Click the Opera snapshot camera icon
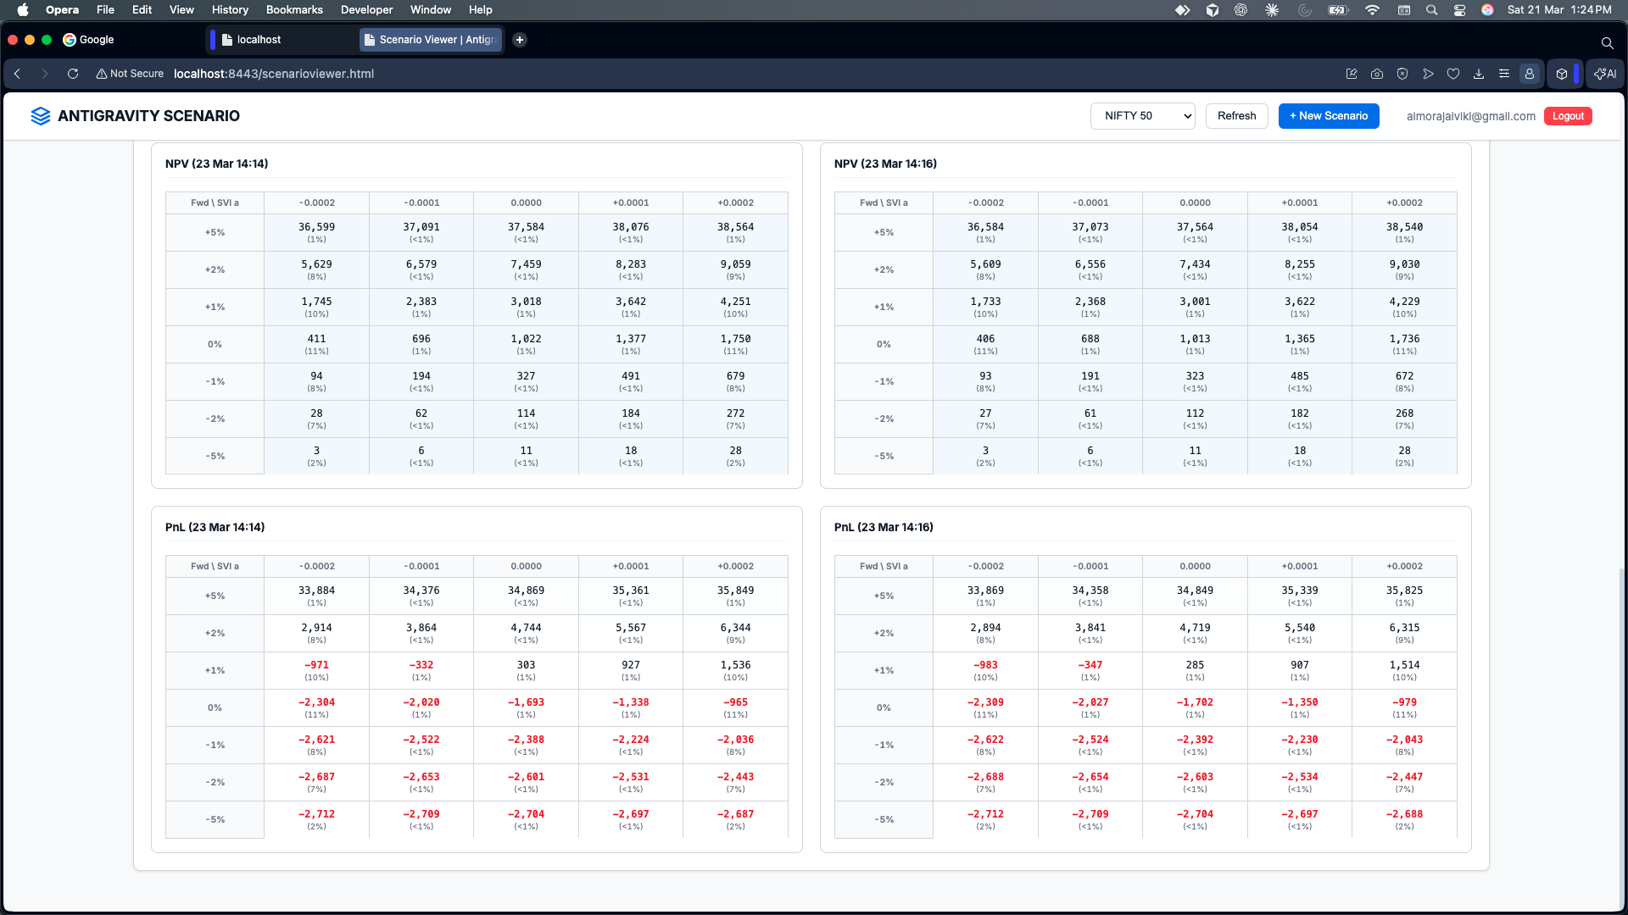This screenshot has height=915, width=1628. click(1377, 74)
